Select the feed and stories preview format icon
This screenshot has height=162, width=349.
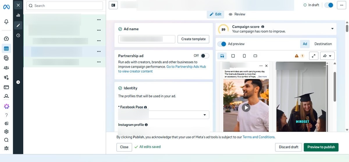222,56
